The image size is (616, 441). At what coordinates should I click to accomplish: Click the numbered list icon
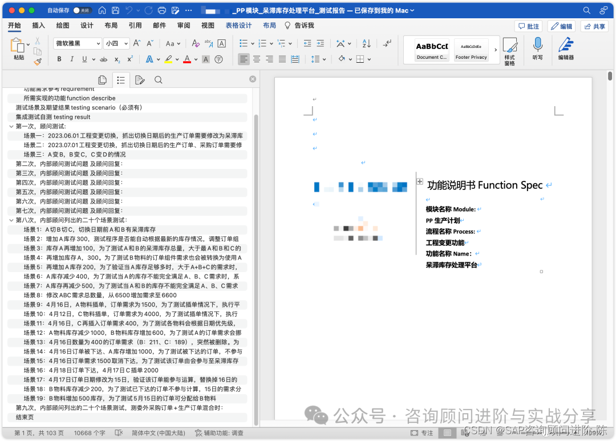[x=262, y=43]
